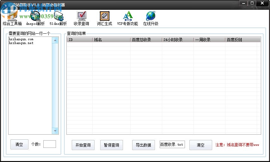Image resolution: width=270 pixels, height=162 pixels.
Task: Click the left 清空 button under site list
Action: point(19,144)
